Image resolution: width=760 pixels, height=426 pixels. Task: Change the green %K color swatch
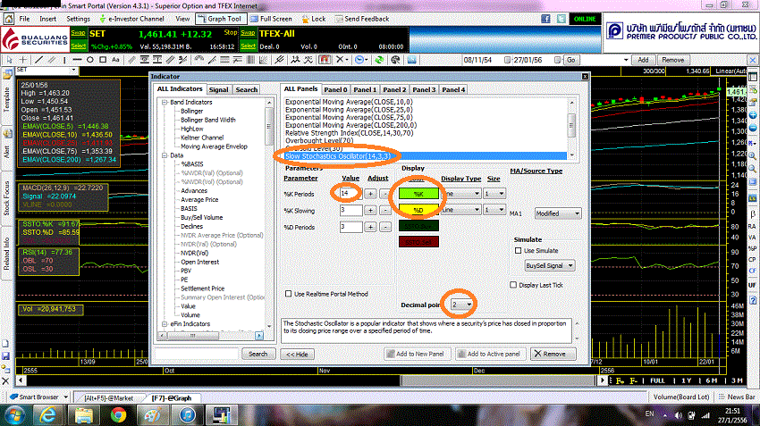point(418,194)
